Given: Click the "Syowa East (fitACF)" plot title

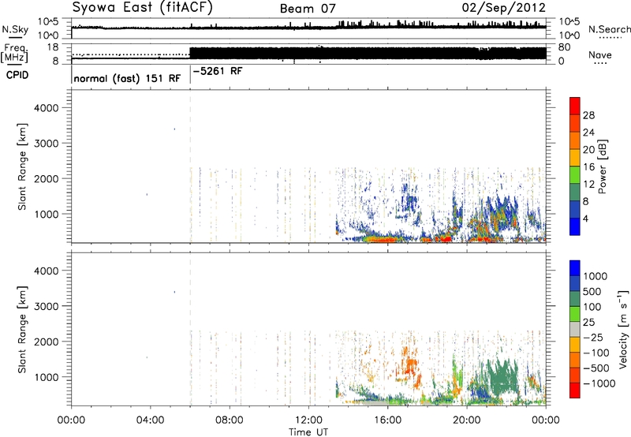Looking at the screenshot, I should tap(142, 8).
